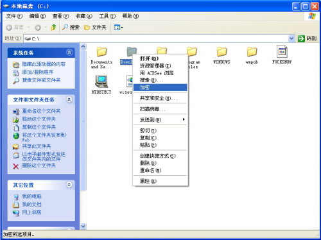Open the 搜索 search toolbar button

(71, 28)
